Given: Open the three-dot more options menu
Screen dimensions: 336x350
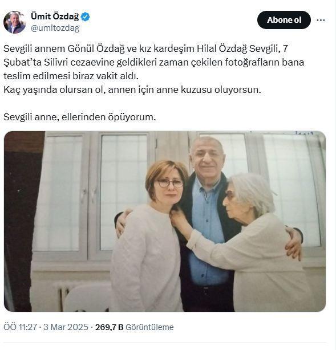Looking at the screenshot, I should tap(321, 20).
